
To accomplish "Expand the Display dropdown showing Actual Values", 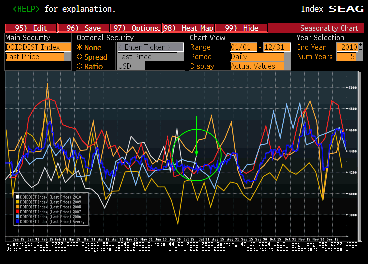I will pos(256,66).
